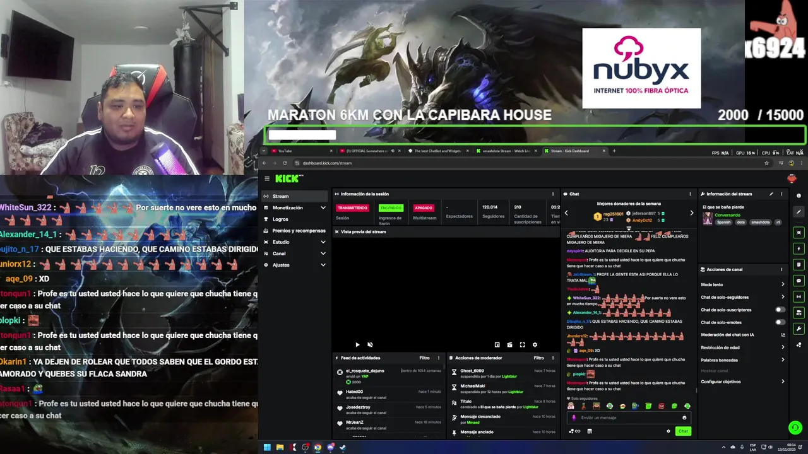Click the Enviar un mensaje field
The image size is (808, 454).
[x=627, y=417]
